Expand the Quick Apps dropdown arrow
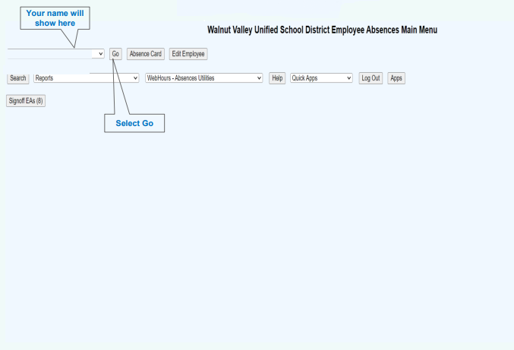514x350 pixels. click(x=349, y=78)
